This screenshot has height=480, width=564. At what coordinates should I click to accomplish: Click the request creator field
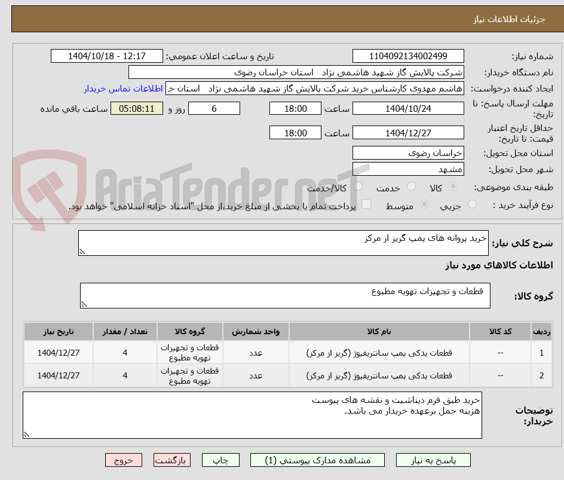(315, 88)
